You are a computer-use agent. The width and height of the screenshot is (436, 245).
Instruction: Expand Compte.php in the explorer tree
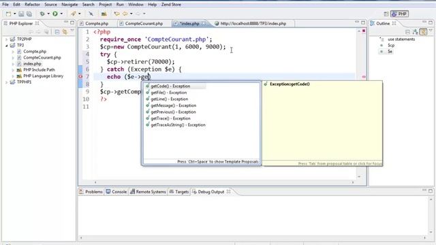13,52
